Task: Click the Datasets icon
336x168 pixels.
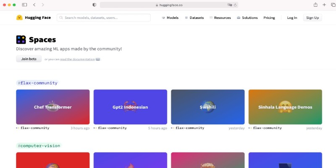Action: pyautogui.click(x=186, y=18)
